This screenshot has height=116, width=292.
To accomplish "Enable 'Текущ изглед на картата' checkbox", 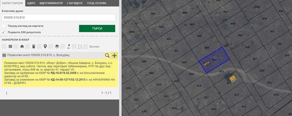I will point(3,26).
